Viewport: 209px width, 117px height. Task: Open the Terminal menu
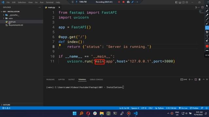(x=50, y=2)
